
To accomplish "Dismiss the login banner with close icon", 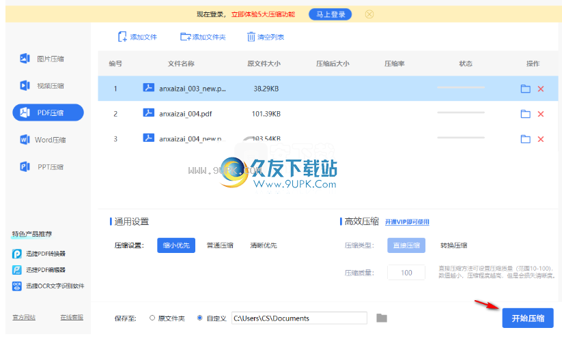I will click(x=369, y=14).
